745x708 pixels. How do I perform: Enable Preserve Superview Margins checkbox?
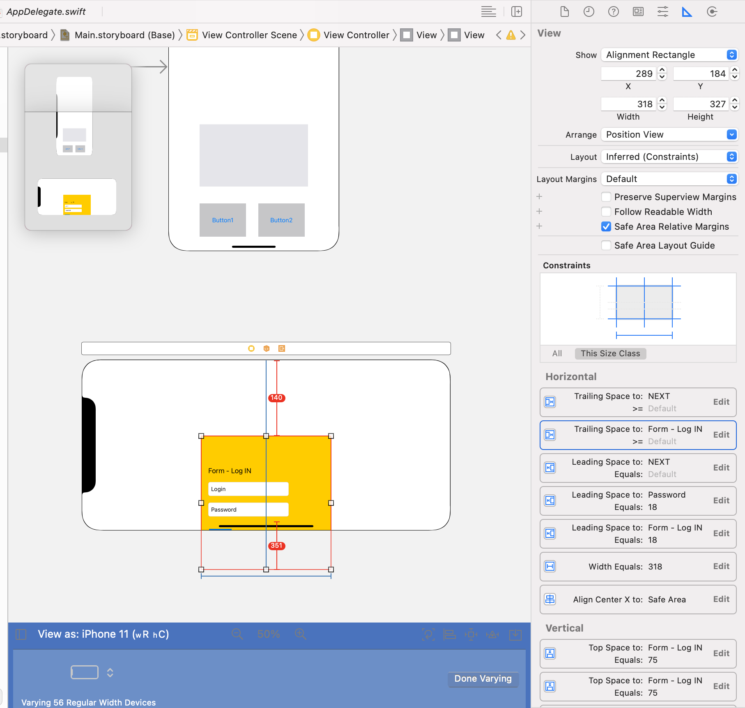tap(606, 197)
